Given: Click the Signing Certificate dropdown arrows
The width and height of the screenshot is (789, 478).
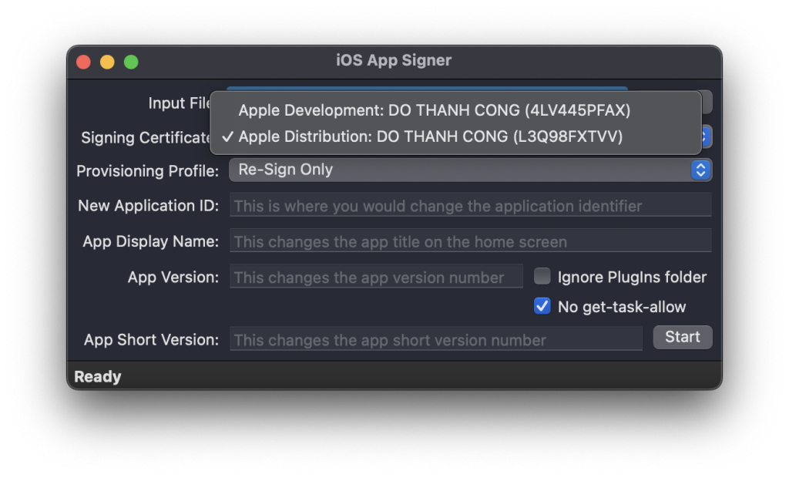Looking at the screenshot, I should (x=706, y=137).
